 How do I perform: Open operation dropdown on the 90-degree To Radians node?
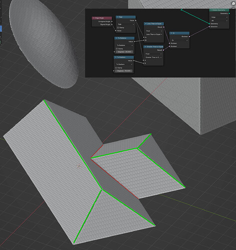tap(124, 64)
